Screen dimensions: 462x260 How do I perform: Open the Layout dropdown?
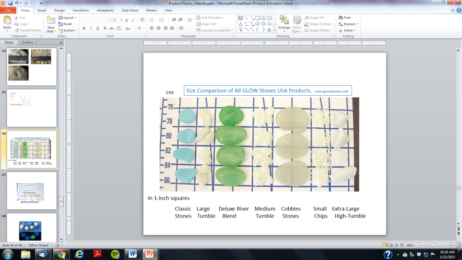click(x=67, y=18)
